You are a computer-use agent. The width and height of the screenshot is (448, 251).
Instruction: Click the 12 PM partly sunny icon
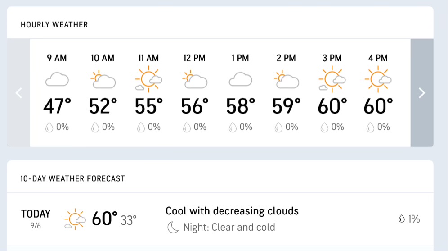(x=195, y=80)
